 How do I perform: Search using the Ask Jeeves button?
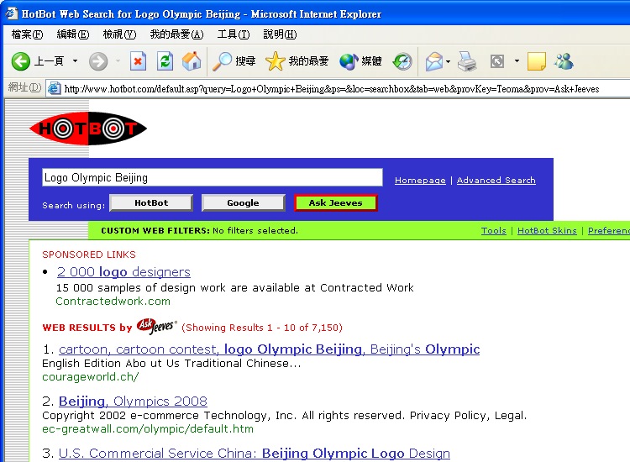pyautogui.click(x=335, y=203)
